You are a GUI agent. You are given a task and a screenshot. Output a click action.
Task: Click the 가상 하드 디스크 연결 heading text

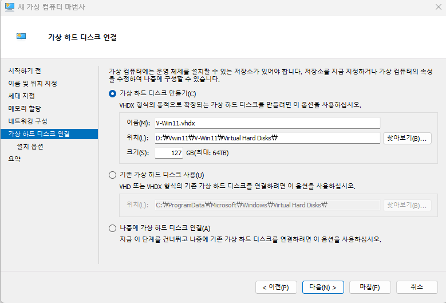pyautogui.click(x=82, y=37)
